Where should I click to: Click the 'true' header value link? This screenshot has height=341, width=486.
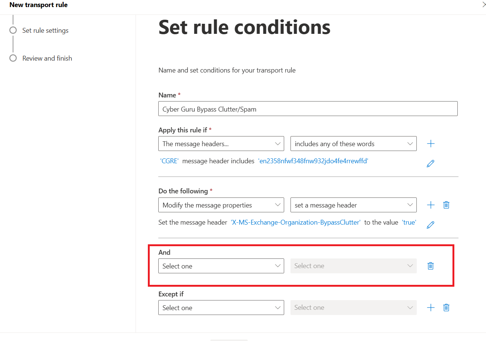tap(409, 222)
